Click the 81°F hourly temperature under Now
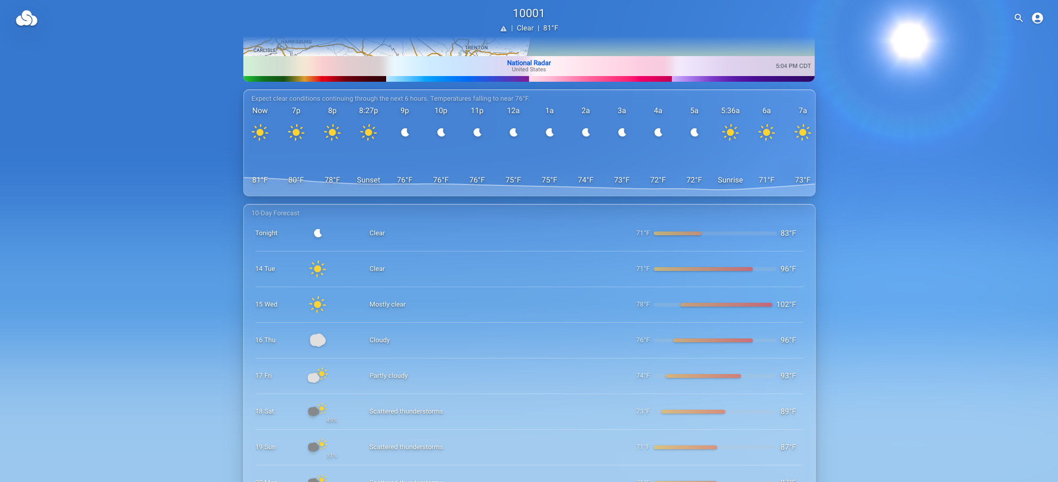Image resolution: width=1058 pixels, height=482 pixels. coord(260,180)
